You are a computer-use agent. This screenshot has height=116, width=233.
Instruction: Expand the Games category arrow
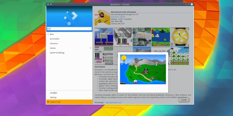[91, 48]
